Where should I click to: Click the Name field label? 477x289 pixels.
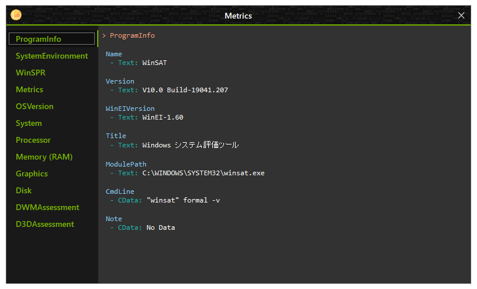(x=114, y=54)
